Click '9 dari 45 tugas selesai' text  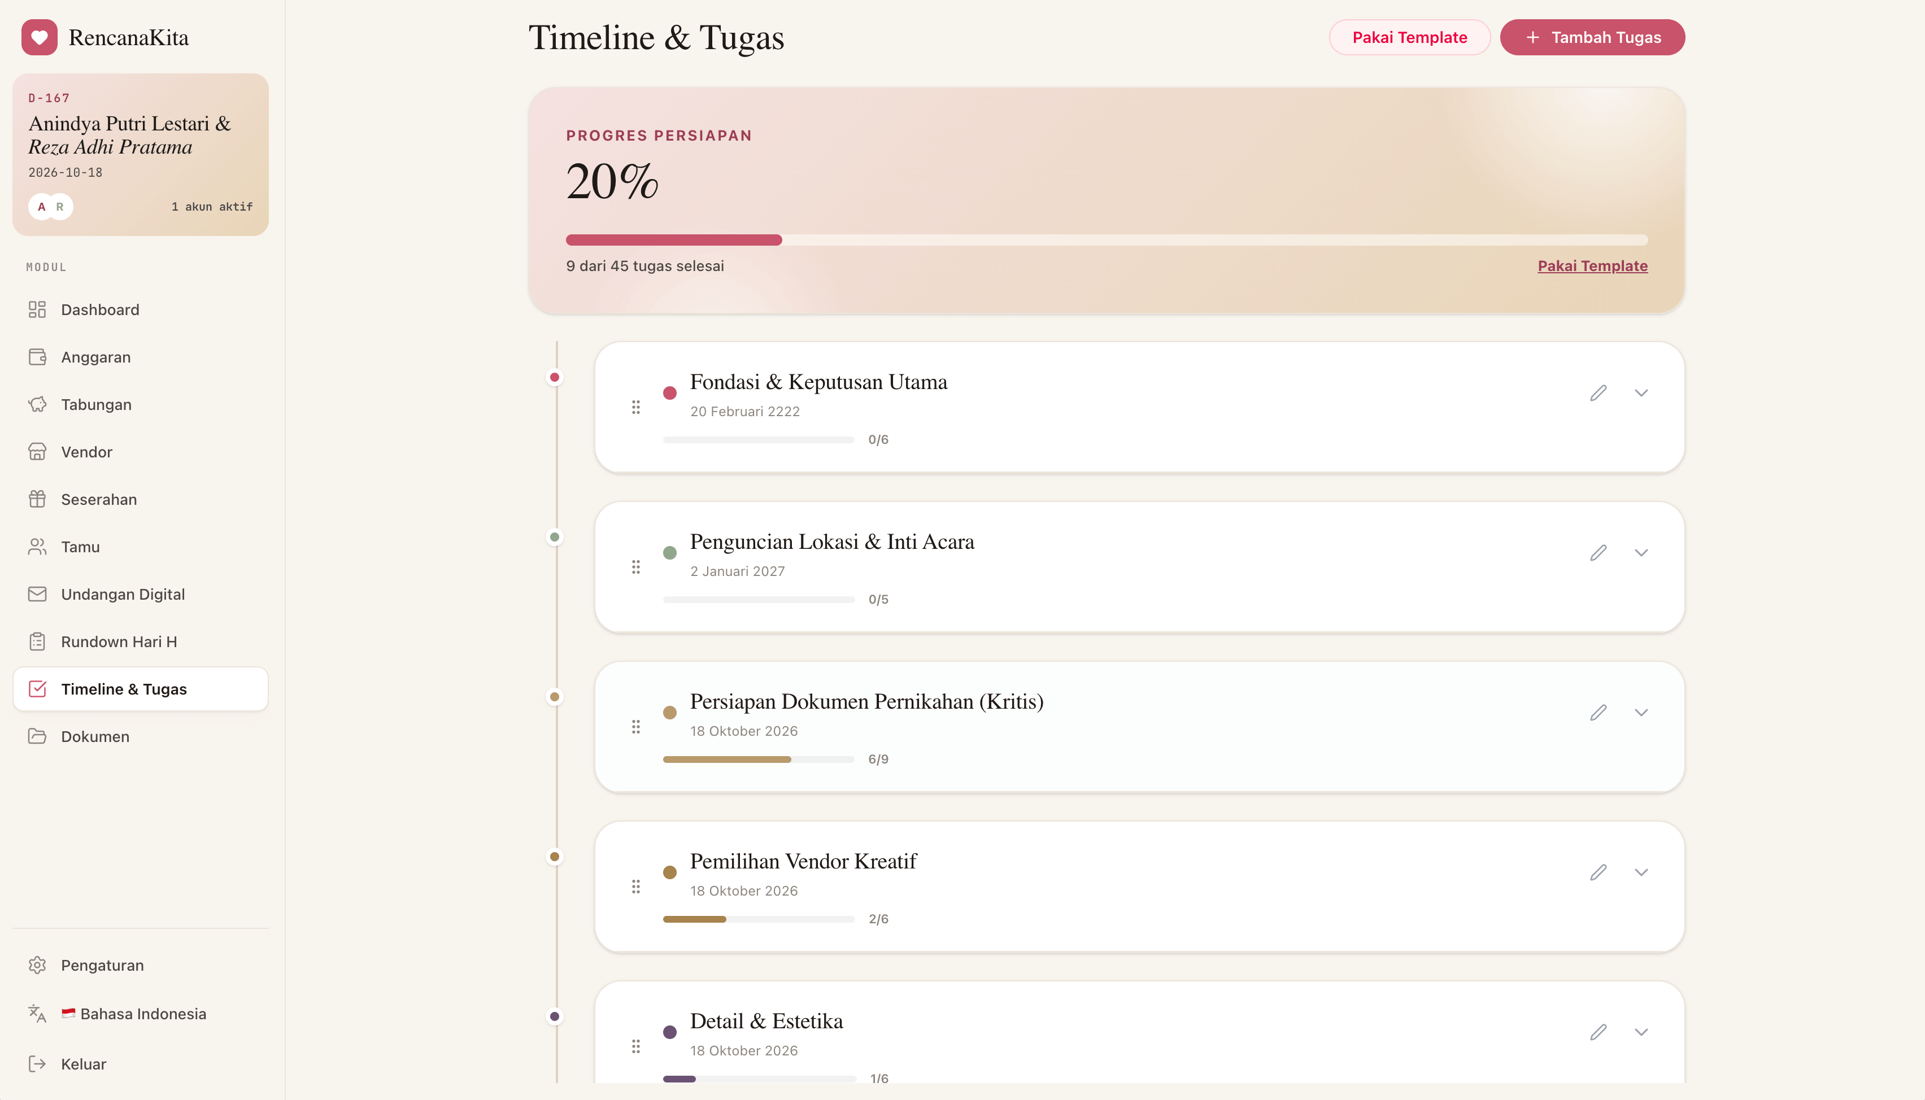[644, 266]
